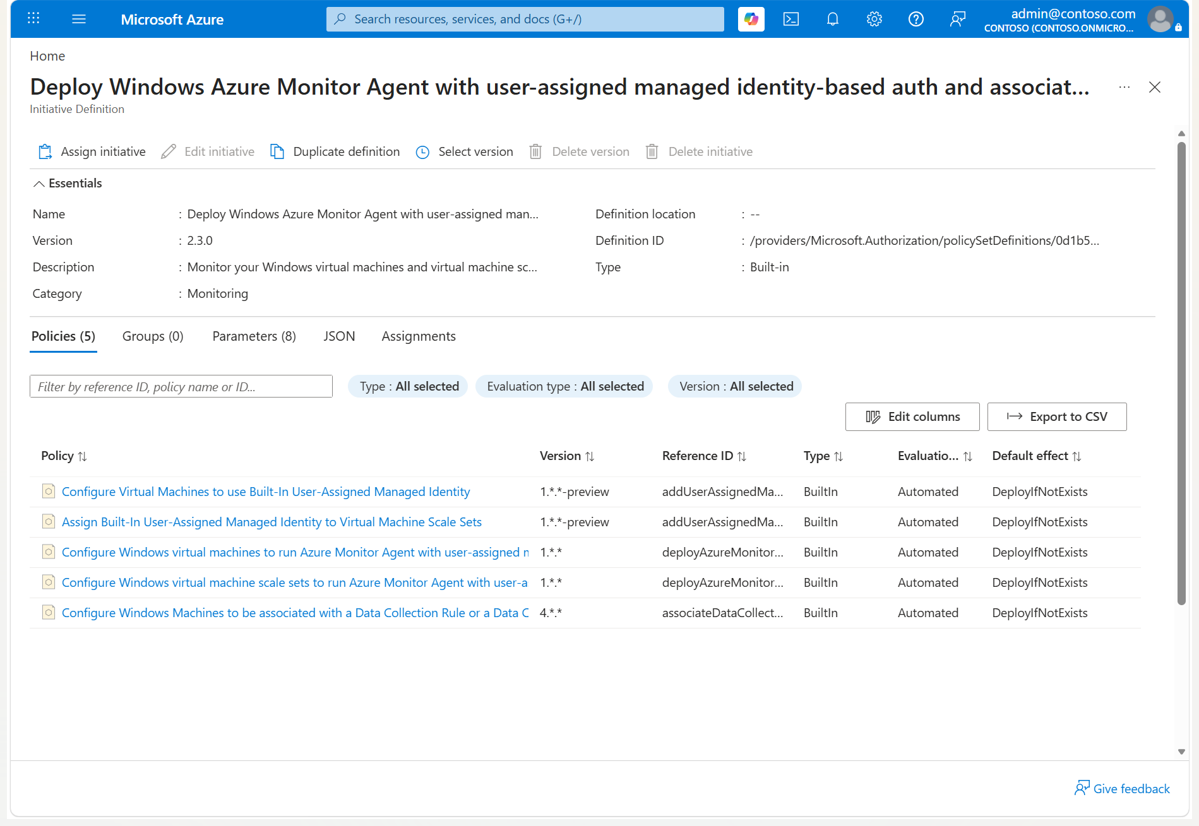Click Assign initiative toolbar button
This screenshot has height=826, width=1199.
[x=92, y=151]
